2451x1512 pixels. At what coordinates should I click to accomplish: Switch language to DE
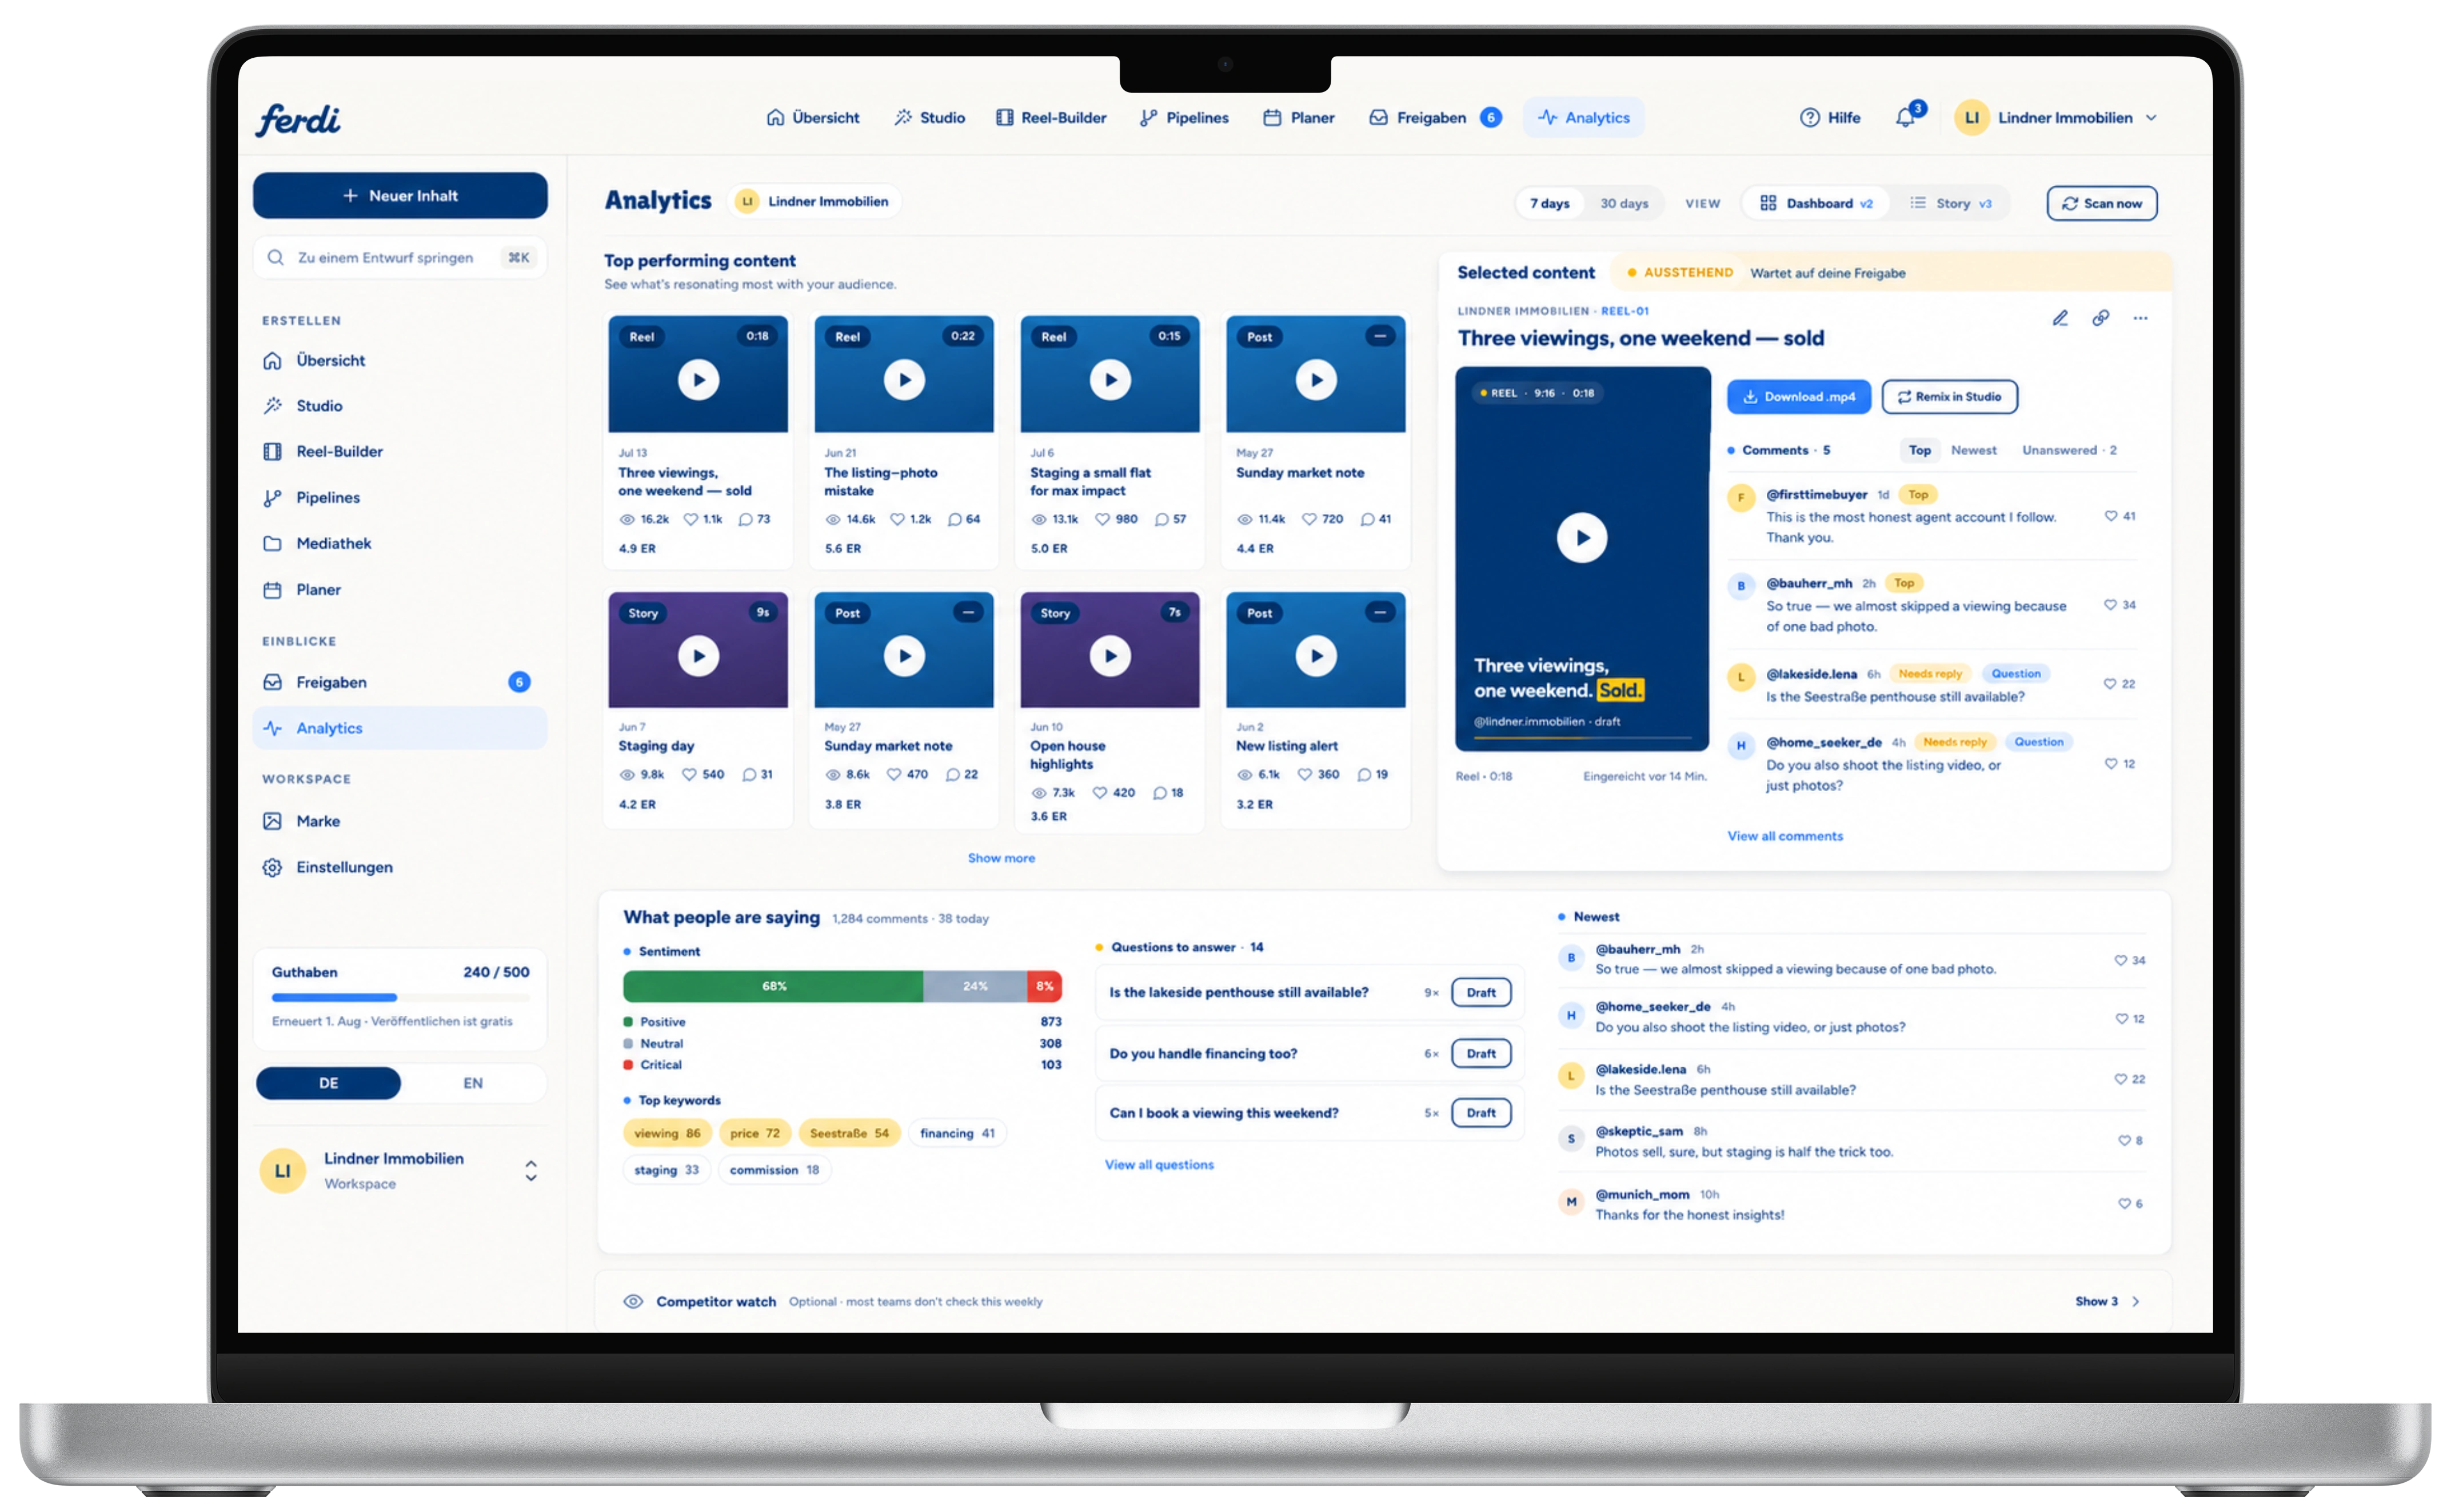(328, 1084)
